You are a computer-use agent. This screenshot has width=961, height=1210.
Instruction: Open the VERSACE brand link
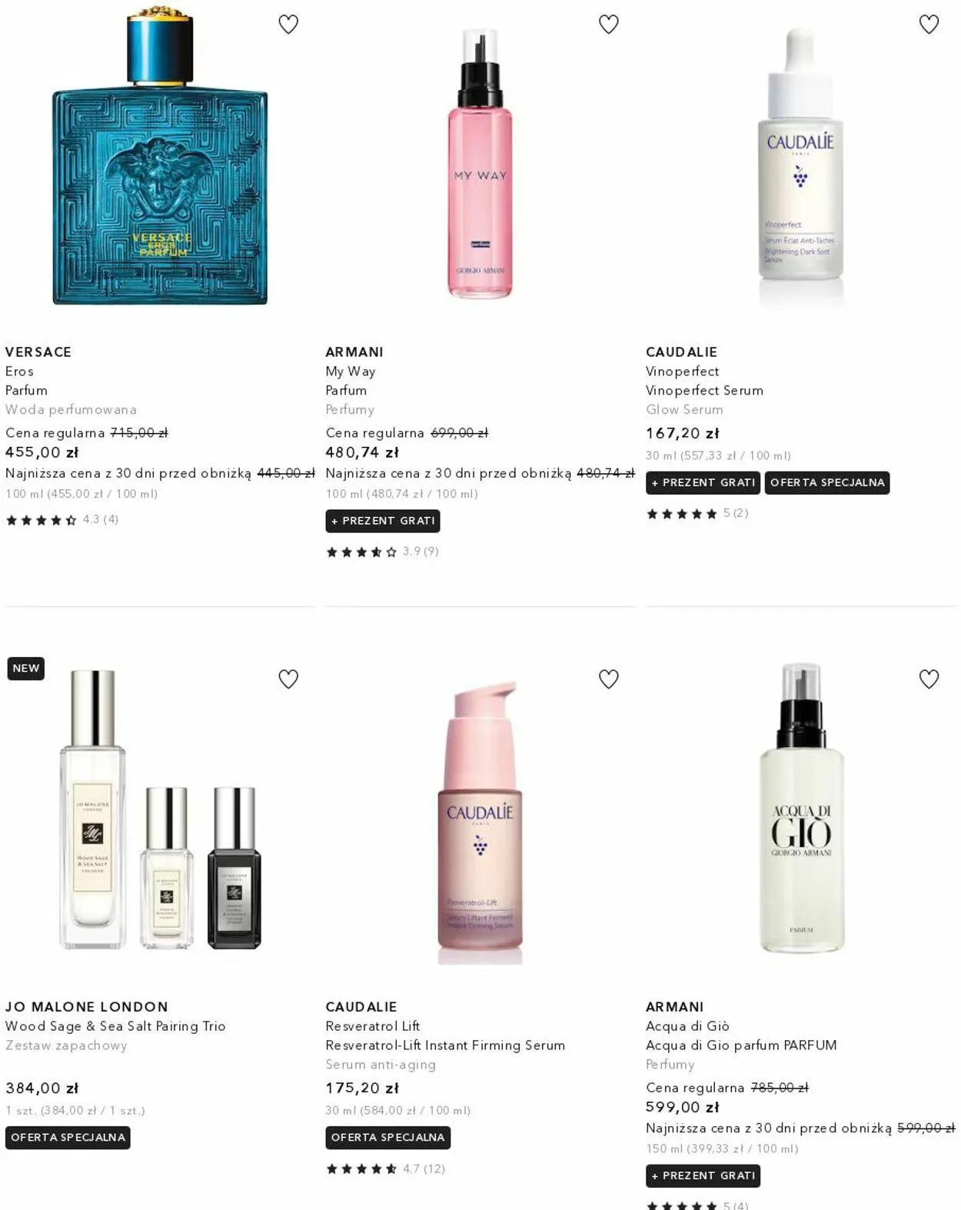coord(38,352)
